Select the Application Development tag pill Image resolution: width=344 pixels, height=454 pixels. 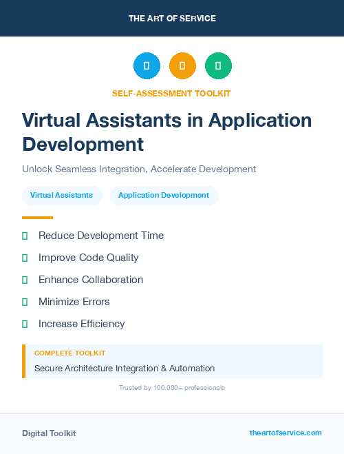coord(164,196)
